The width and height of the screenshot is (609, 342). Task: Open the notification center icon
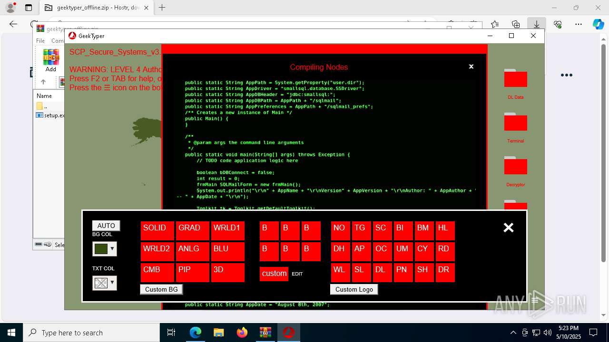593,332
